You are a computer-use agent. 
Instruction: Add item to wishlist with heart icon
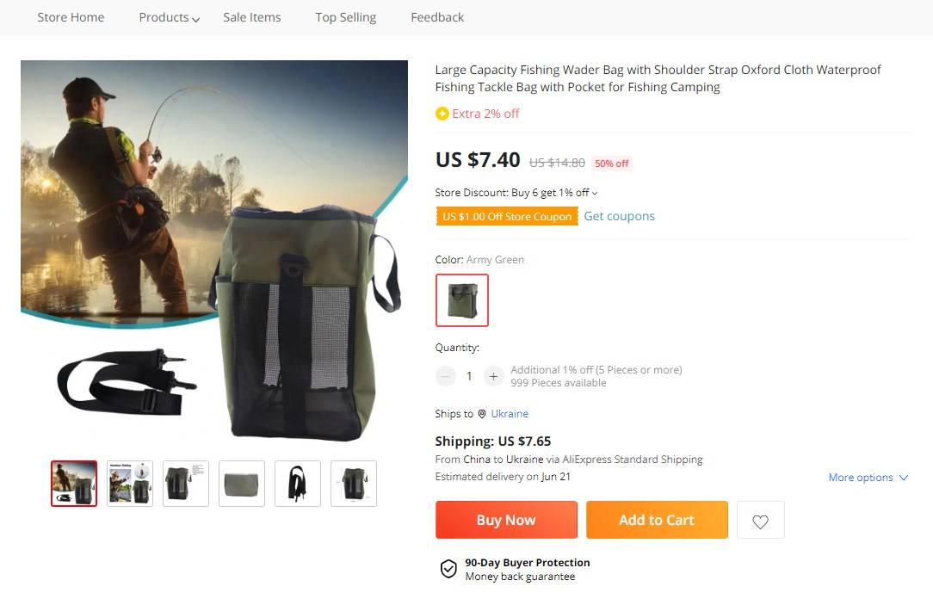click(760, 521)
